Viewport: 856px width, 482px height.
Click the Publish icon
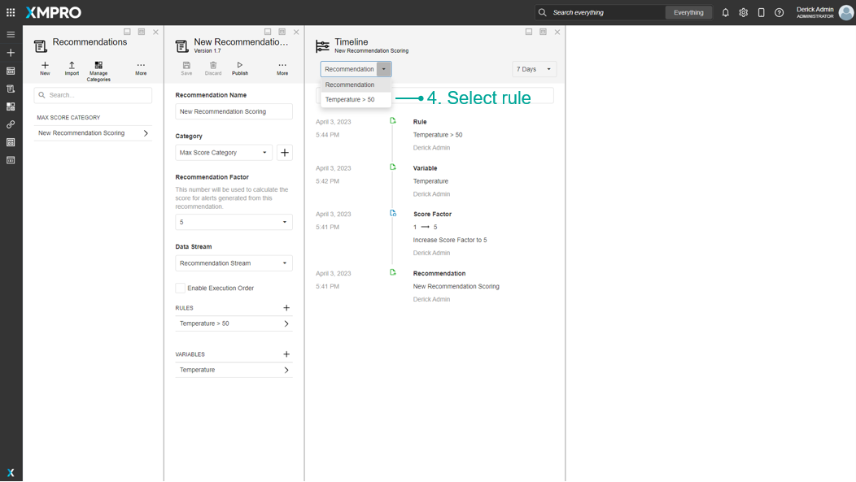click(240, 66)
